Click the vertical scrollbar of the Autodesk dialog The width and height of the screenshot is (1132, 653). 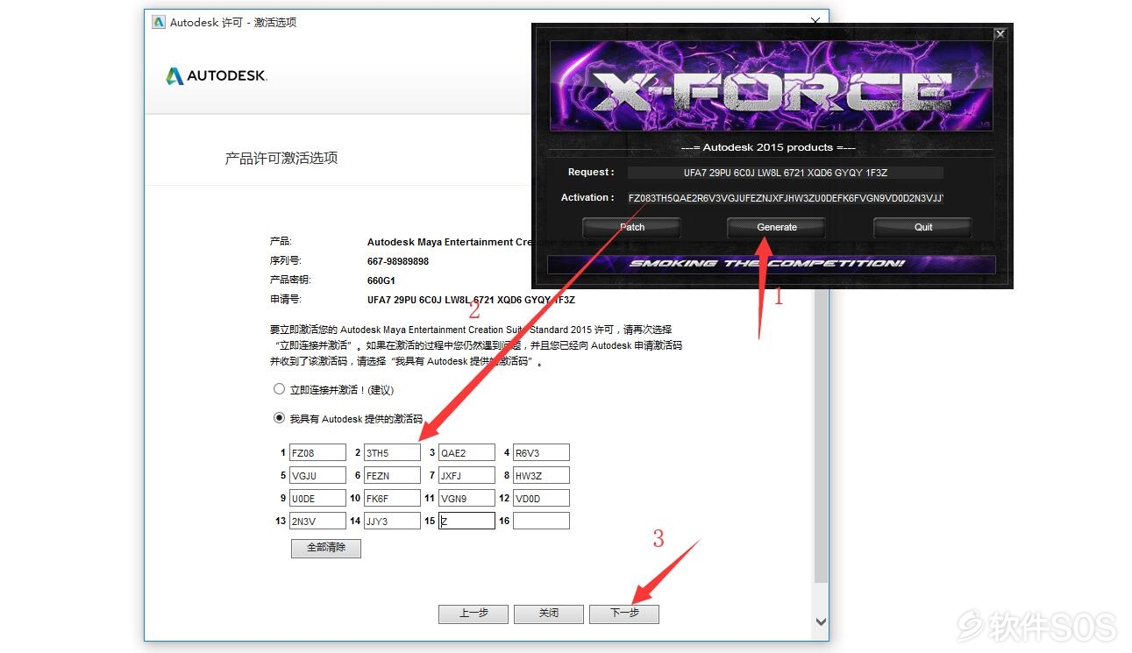click(x=821, y=434)
